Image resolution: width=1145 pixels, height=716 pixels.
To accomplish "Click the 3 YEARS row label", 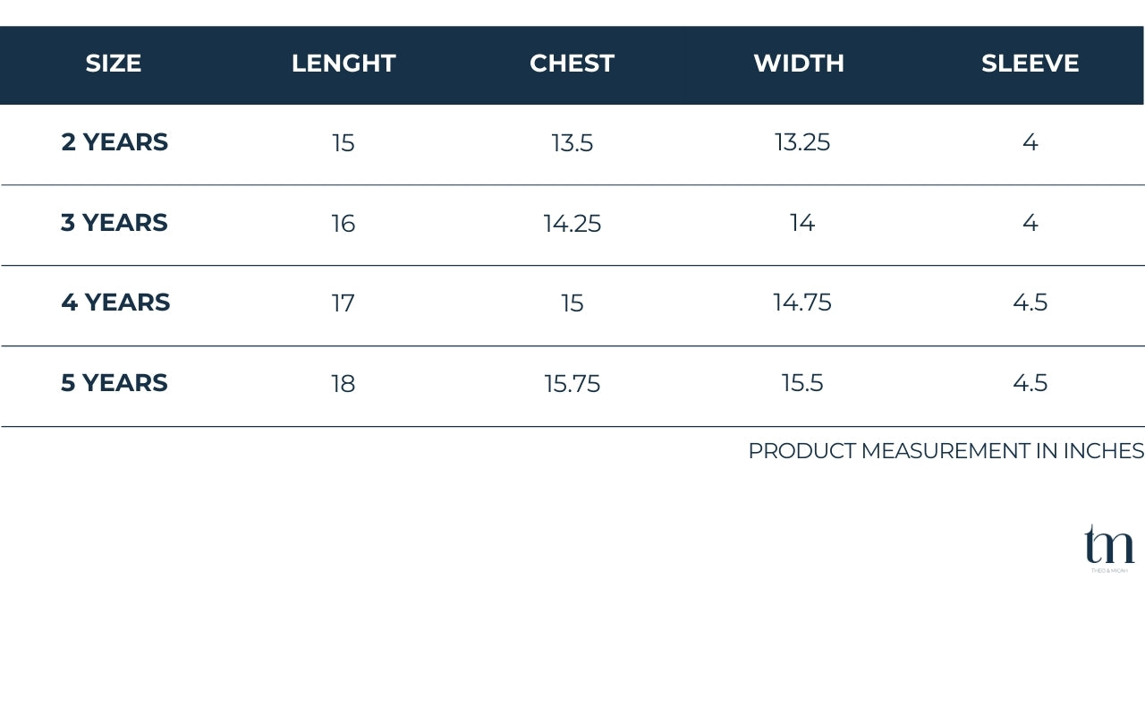I will pyautogui.click(x=114, y=223).
